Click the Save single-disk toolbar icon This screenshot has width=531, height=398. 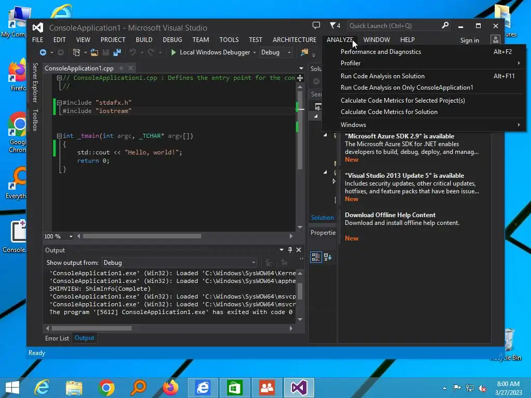pos(106,52)
